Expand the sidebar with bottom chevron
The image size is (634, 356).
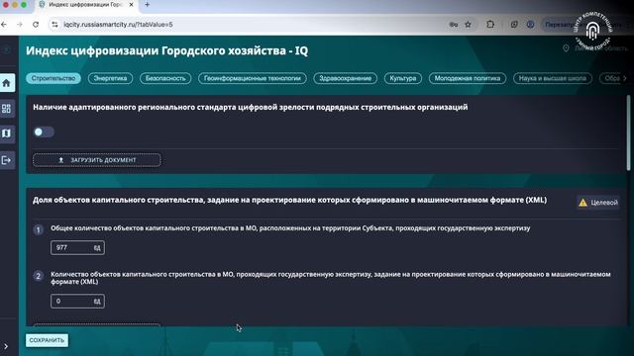coord(6,346)
